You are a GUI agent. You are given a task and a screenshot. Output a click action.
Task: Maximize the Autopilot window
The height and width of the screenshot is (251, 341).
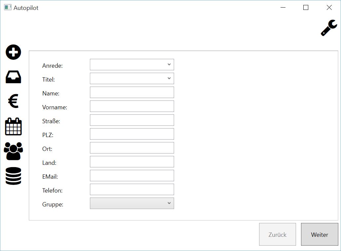point(306,7)
